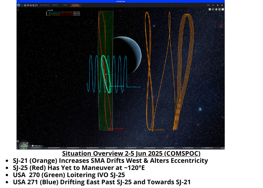The image size is (263, 188).
Task: Select the Analysis tab
Action: (65, 6)
